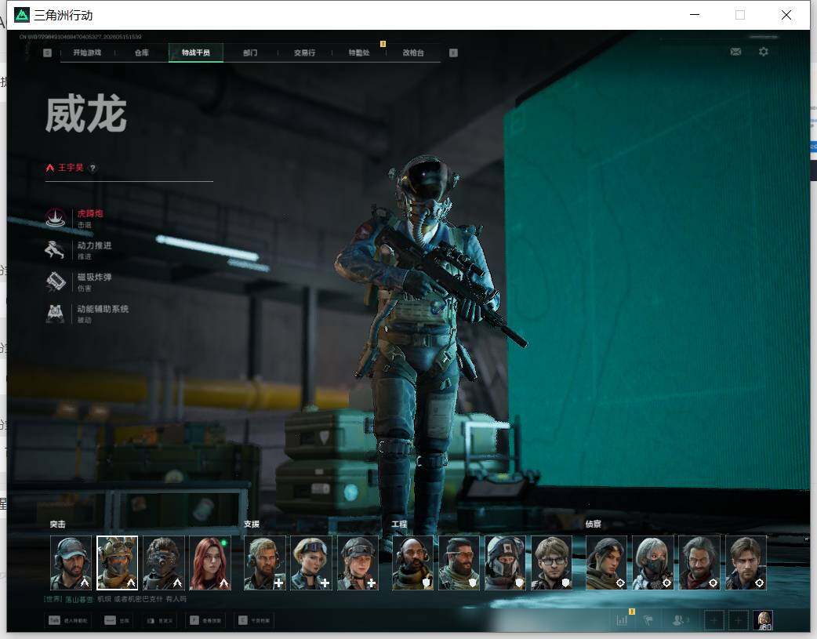Image resolution: width=817 pixels, height=639 pixels.
Task: Click the second empty squad slot plus
Action: click(x=738, y=619)
